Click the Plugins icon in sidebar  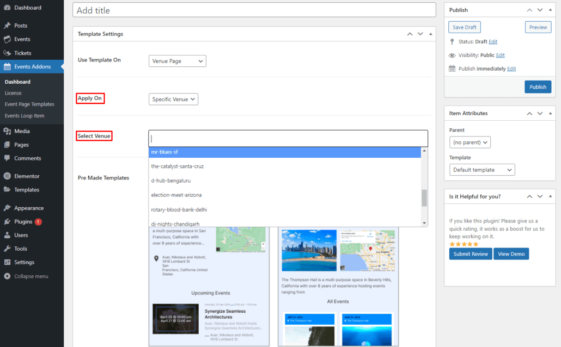point(7,222)
